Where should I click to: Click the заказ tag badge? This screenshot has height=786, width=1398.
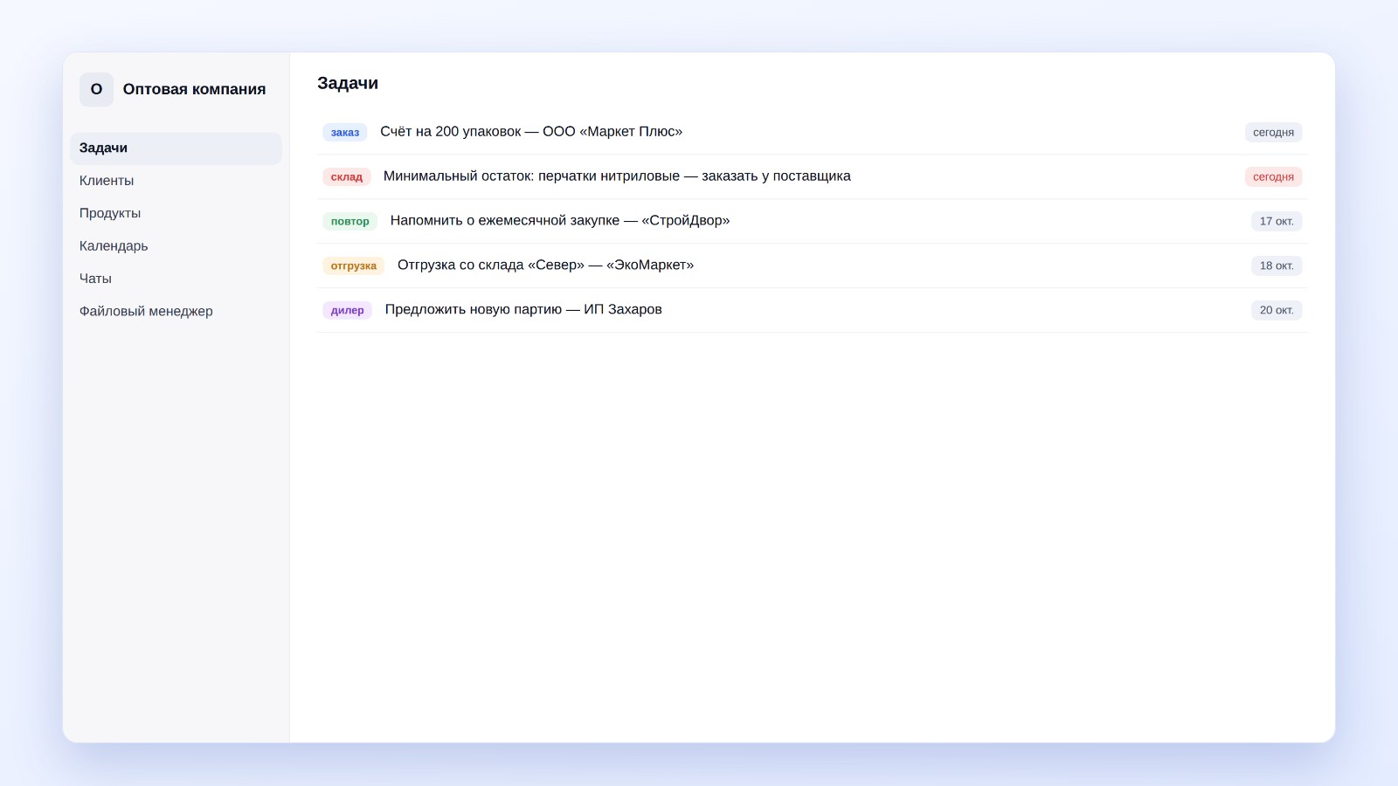pyautogui.click(x=345, y=132)
